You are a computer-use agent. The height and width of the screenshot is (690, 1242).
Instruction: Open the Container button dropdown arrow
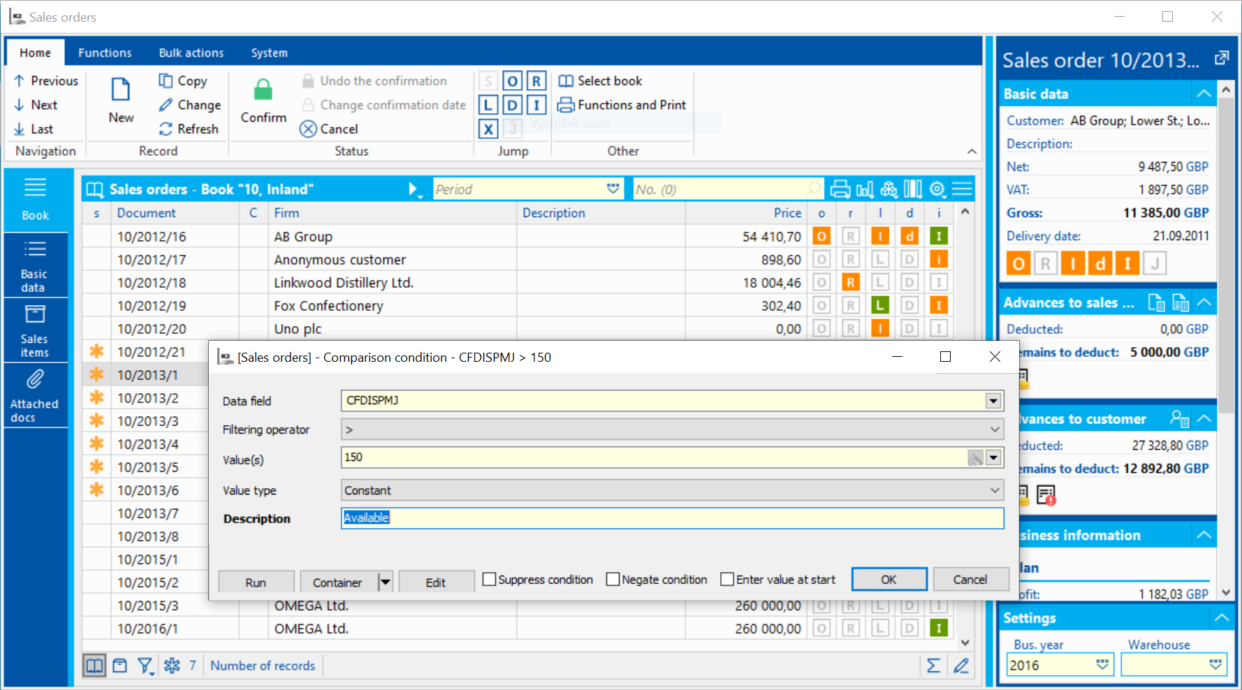pos(386,582)
